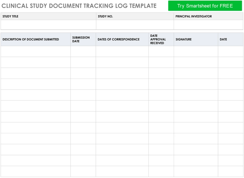Screen dimensions: 244x178
Task: Click the Try Smartsheet for FREE button
Action: point(205,6)
